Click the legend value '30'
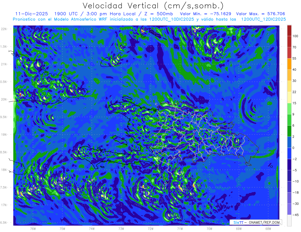Image resolution: width=301 pixels, height=232 pixels. (294, 81)
